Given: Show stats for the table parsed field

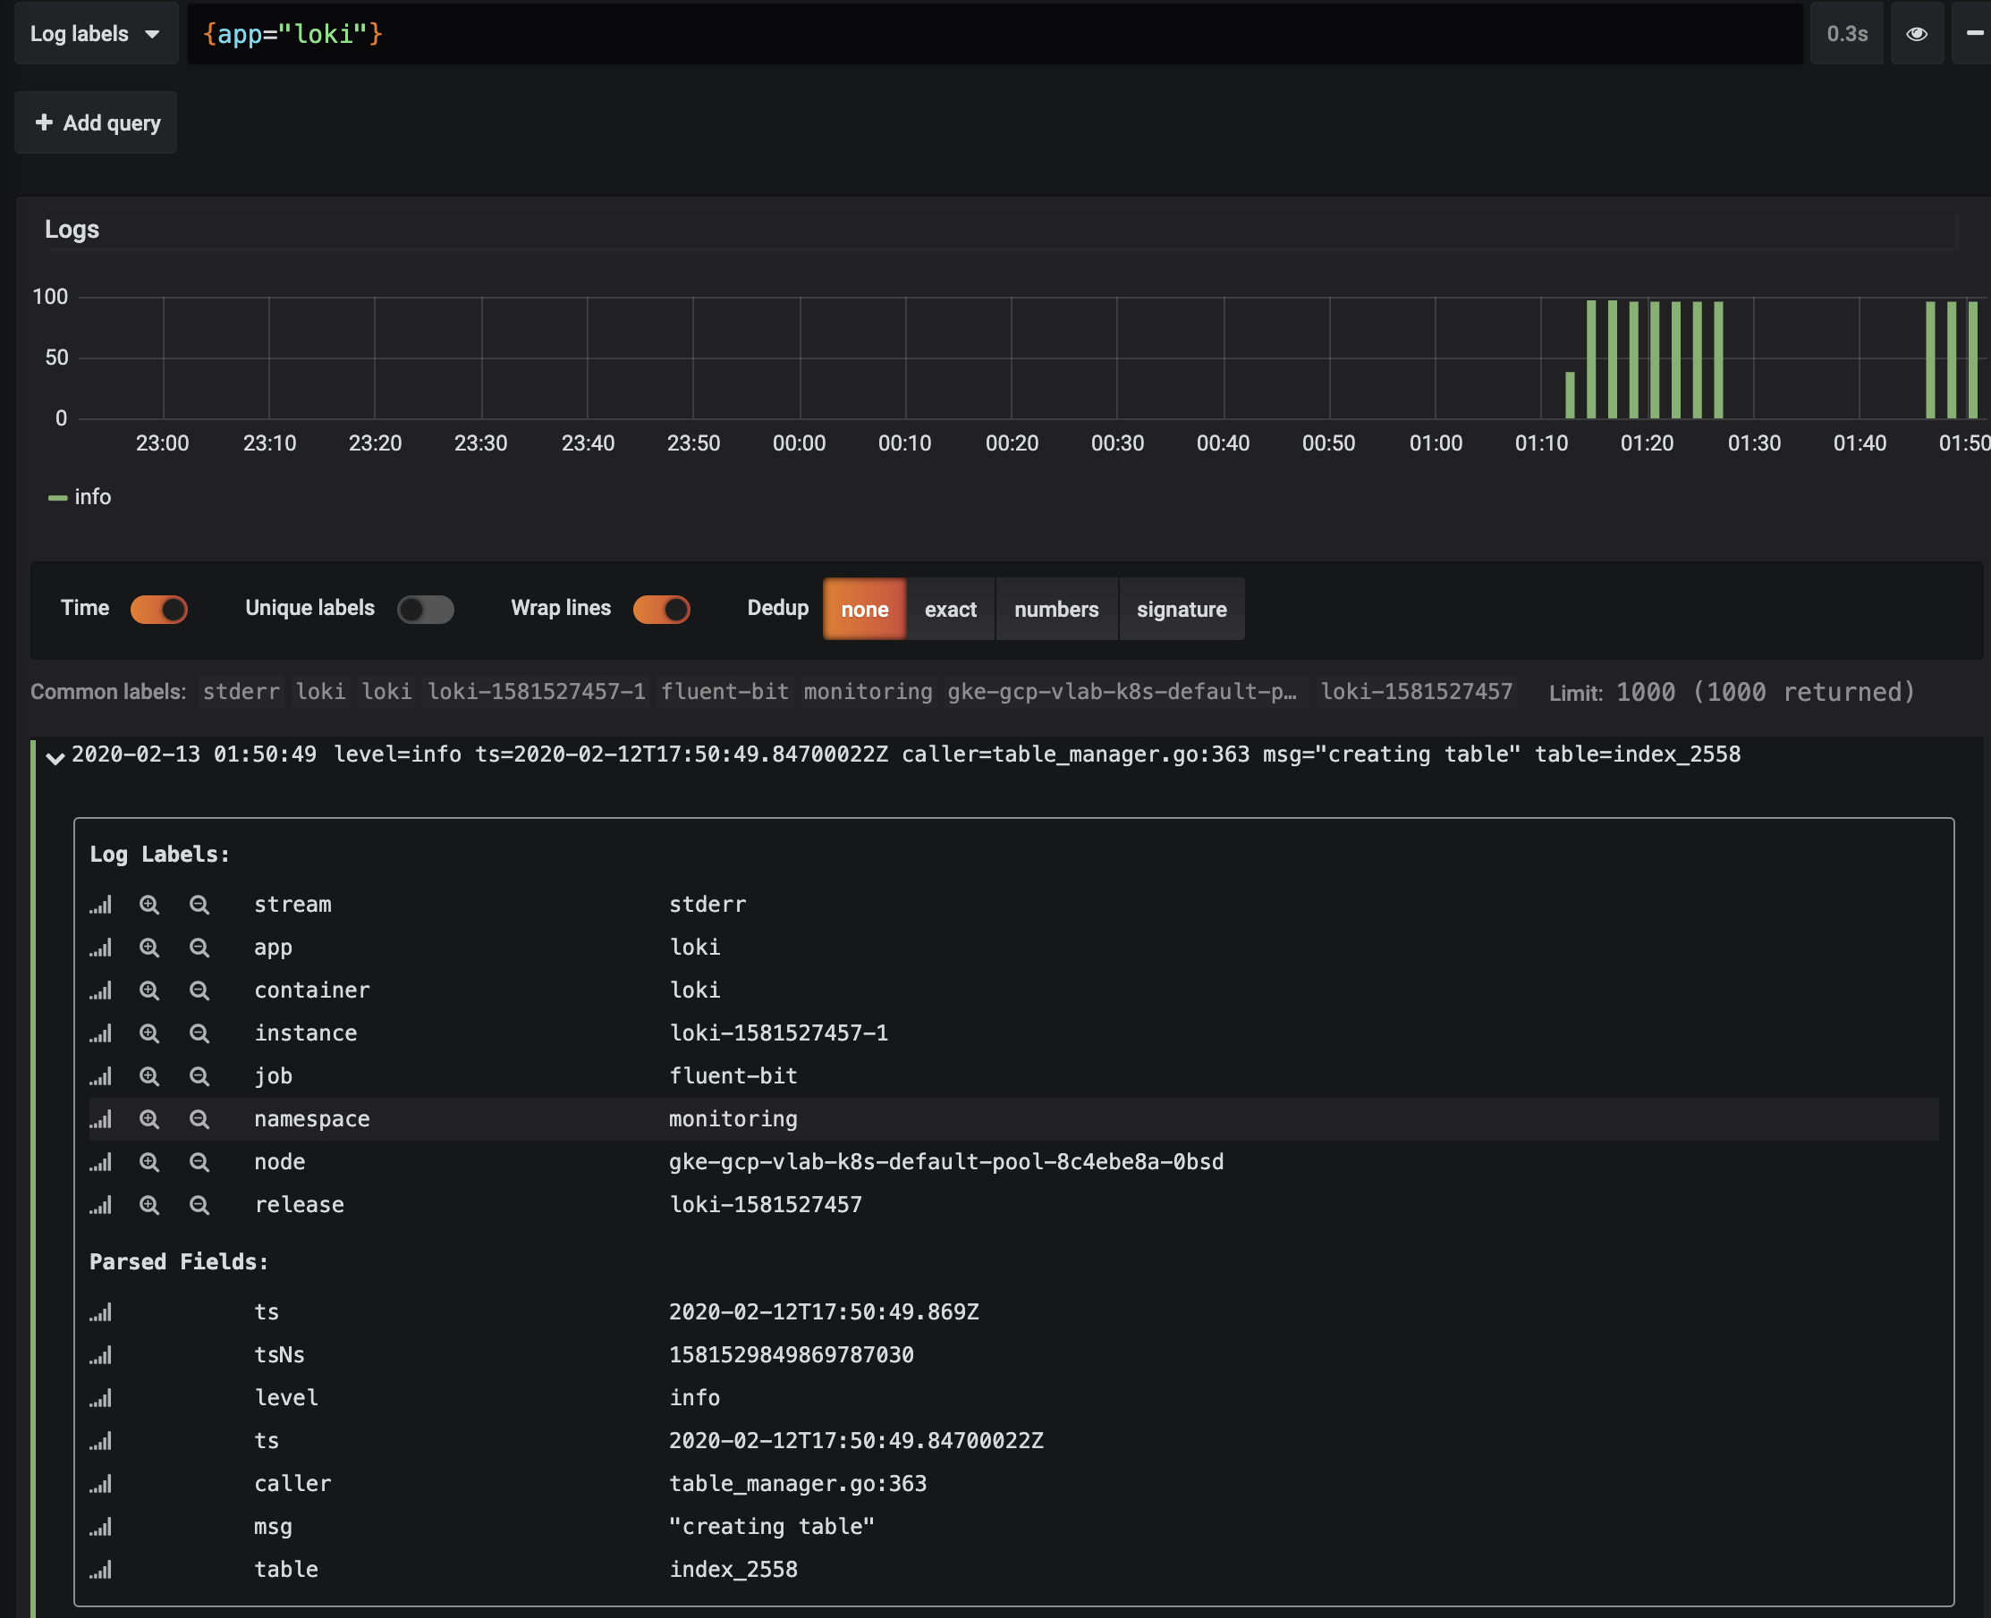Looking at the screenshot, I should (x=101, y=1570).
